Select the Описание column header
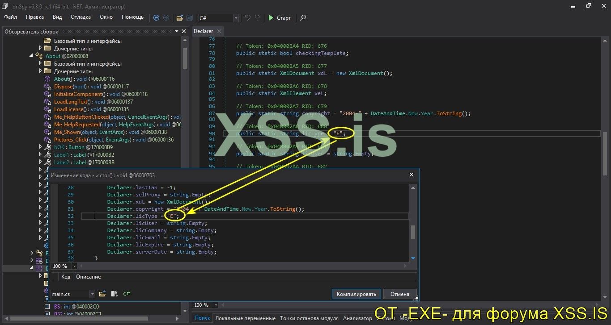Image resolution: width=611 pixels, height=325 pixels. 89,277
